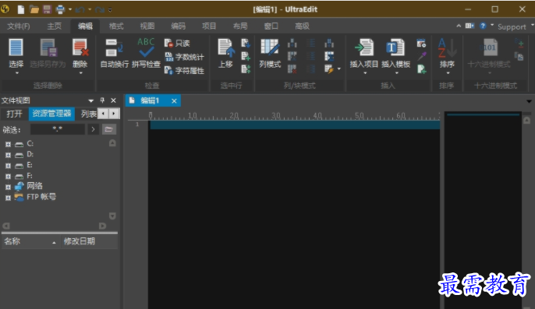The image size is (535, 309).
Task: Open document tab list dropdown at right
Action: [529, 101]
